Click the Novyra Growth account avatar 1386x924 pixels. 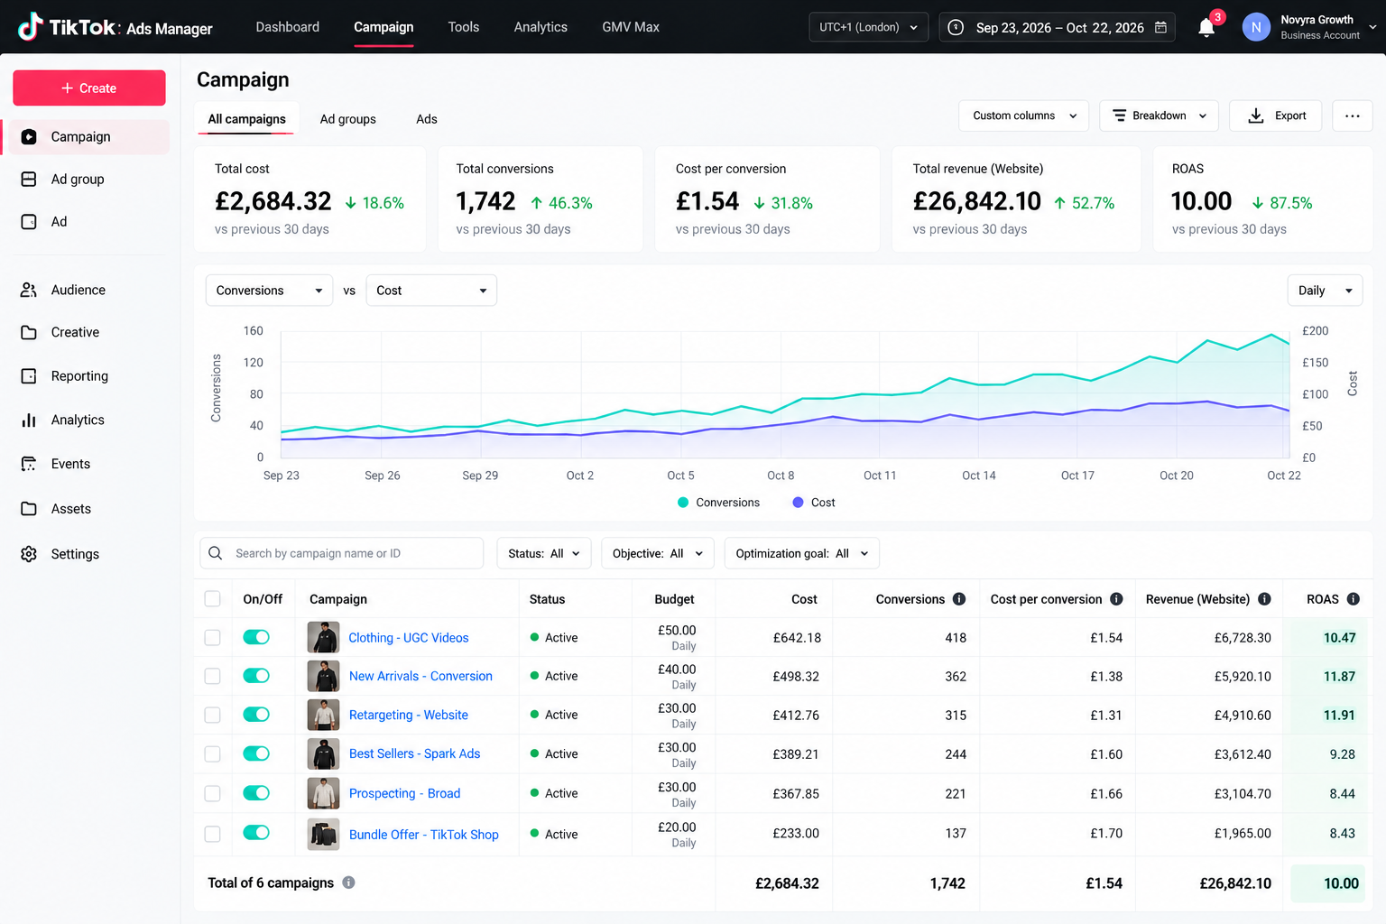click(1256, 27)
